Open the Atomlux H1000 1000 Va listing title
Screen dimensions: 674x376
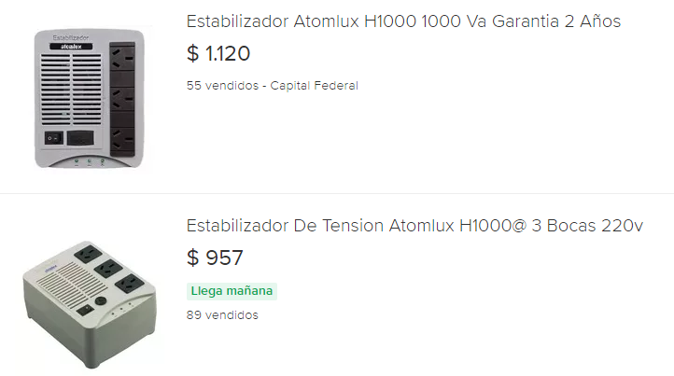coord(403,21)
